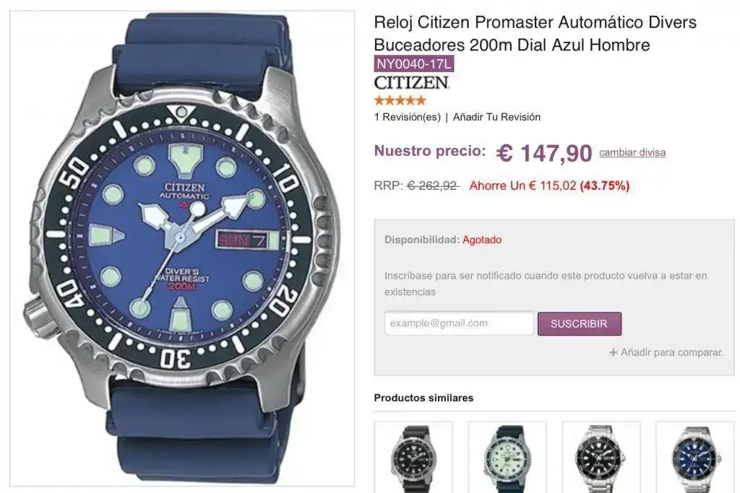The height and width of the screenshot is (493, 740).
Task: Click the CITIZEN brand logo
Action: (411, 82)
